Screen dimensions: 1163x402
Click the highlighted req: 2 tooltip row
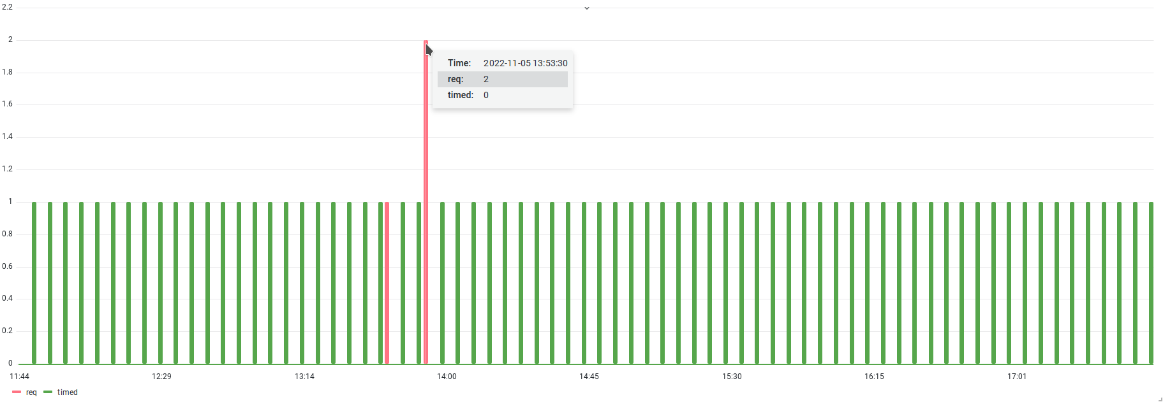(x=503, y=79)
